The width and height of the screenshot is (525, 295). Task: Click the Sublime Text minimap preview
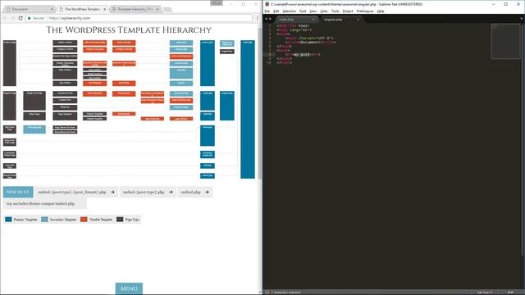coord(505,41)
